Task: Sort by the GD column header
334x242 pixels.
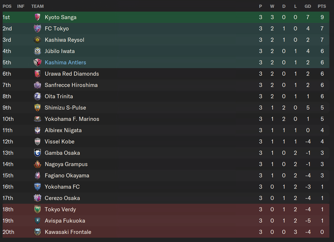Action: [308, 6]
